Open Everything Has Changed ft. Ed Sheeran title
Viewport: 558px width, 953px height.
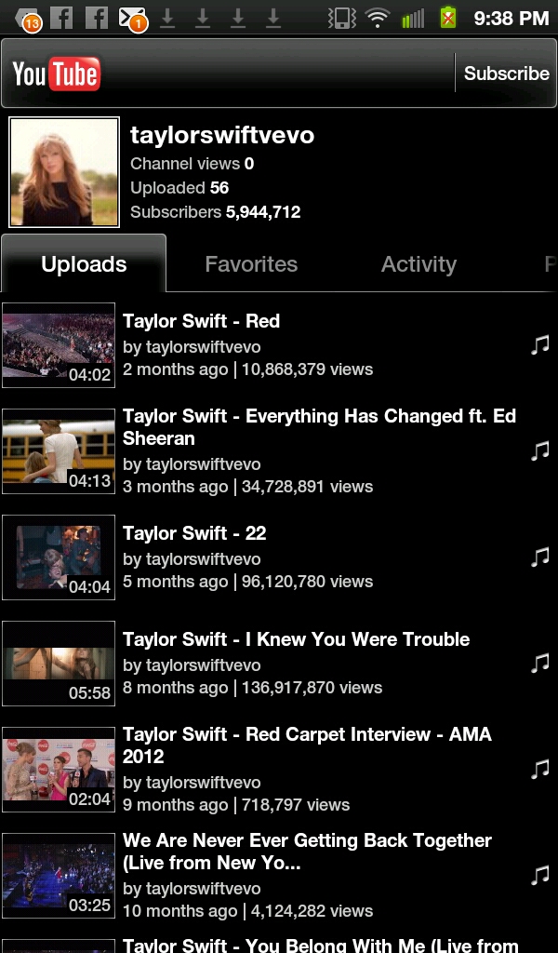point(319,426)
